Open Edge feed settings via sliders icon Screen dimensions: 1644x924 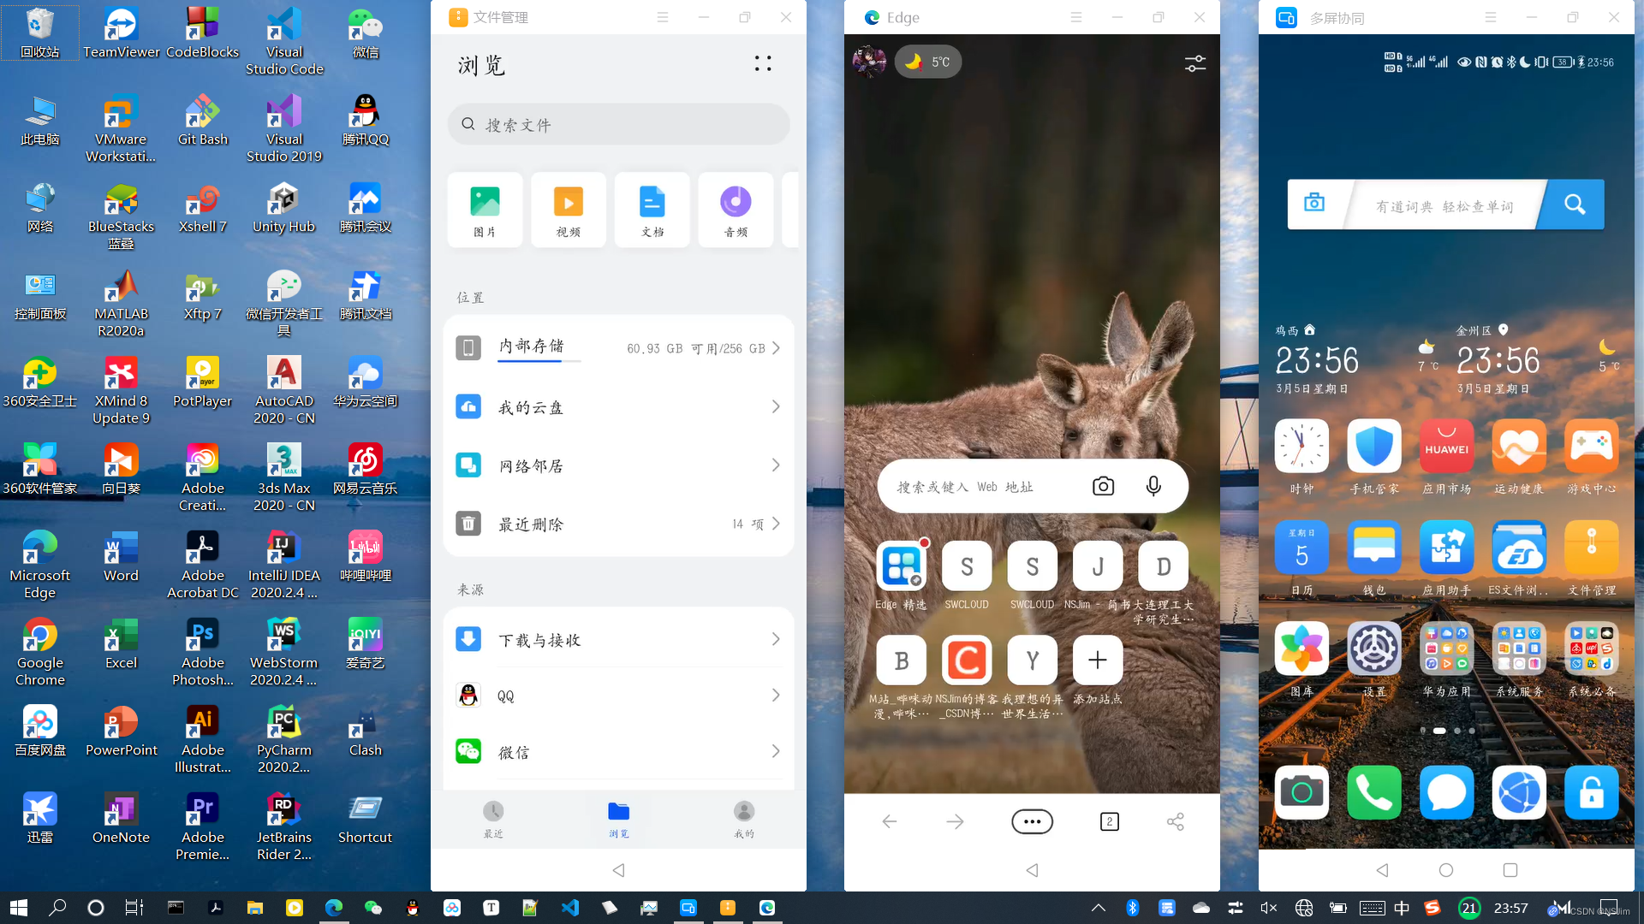[1194, 62]
